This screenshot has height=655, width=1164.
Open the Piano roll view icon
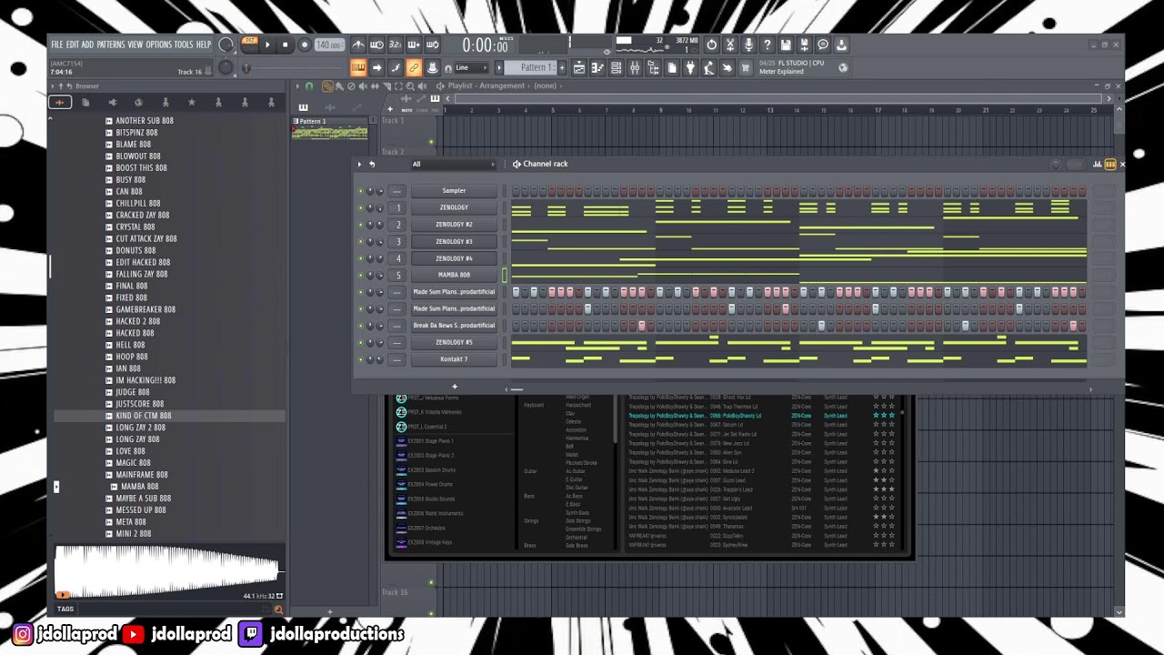tap(597, 67)
